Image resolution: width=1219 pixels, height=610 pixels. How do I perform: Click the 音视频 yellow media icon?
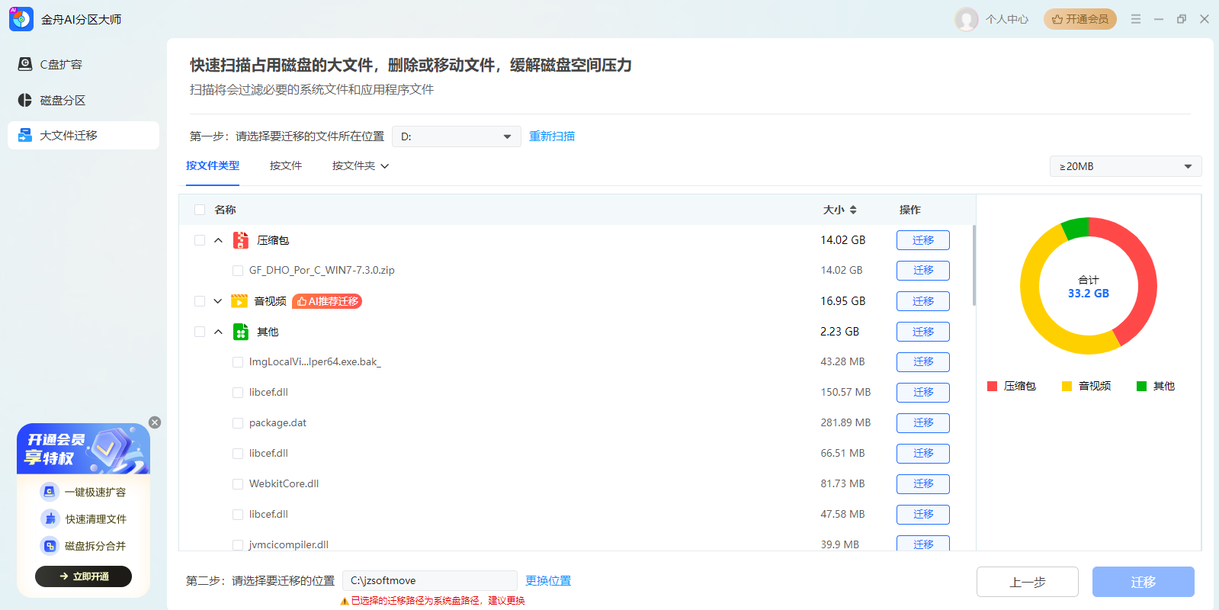click(x=239, y=301)
